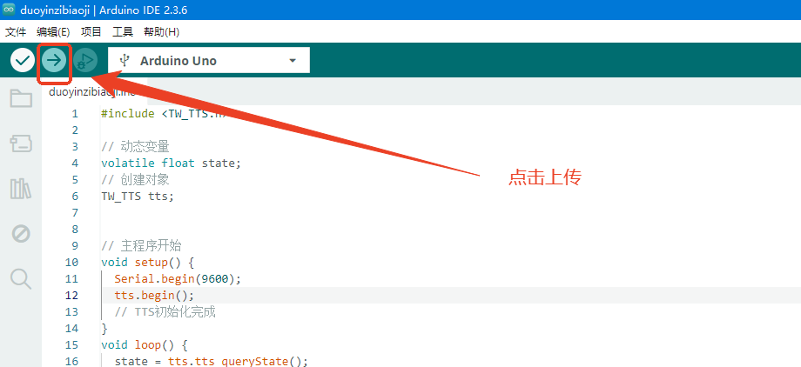The height and width of the screenshot is (367, 801).
Task: Click the line tts.begin();
Action: coord(154,295)
